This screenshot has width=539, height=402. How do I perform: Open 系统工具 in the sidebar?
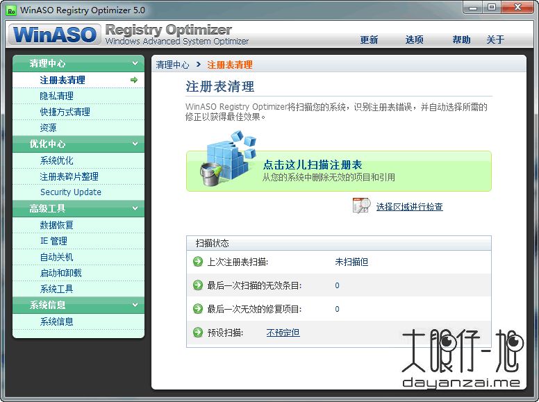click(78, 289)
